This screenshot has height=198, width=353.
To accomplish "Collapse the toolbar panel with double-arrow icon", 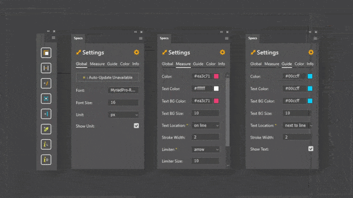I will pos(48,31).
